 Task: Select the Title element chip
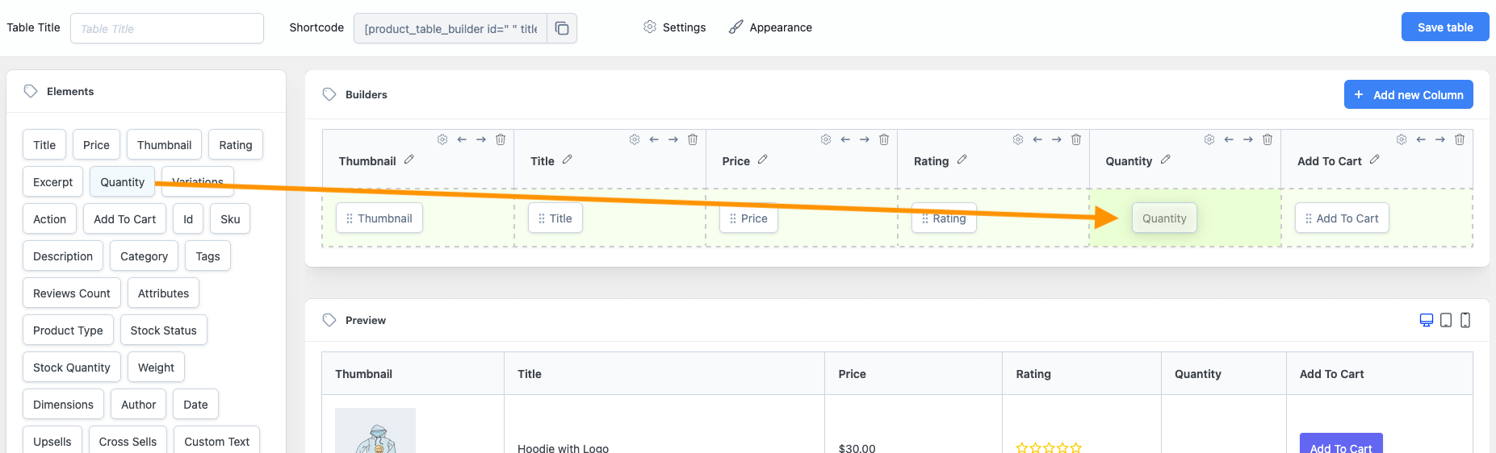tap(44, 145)
